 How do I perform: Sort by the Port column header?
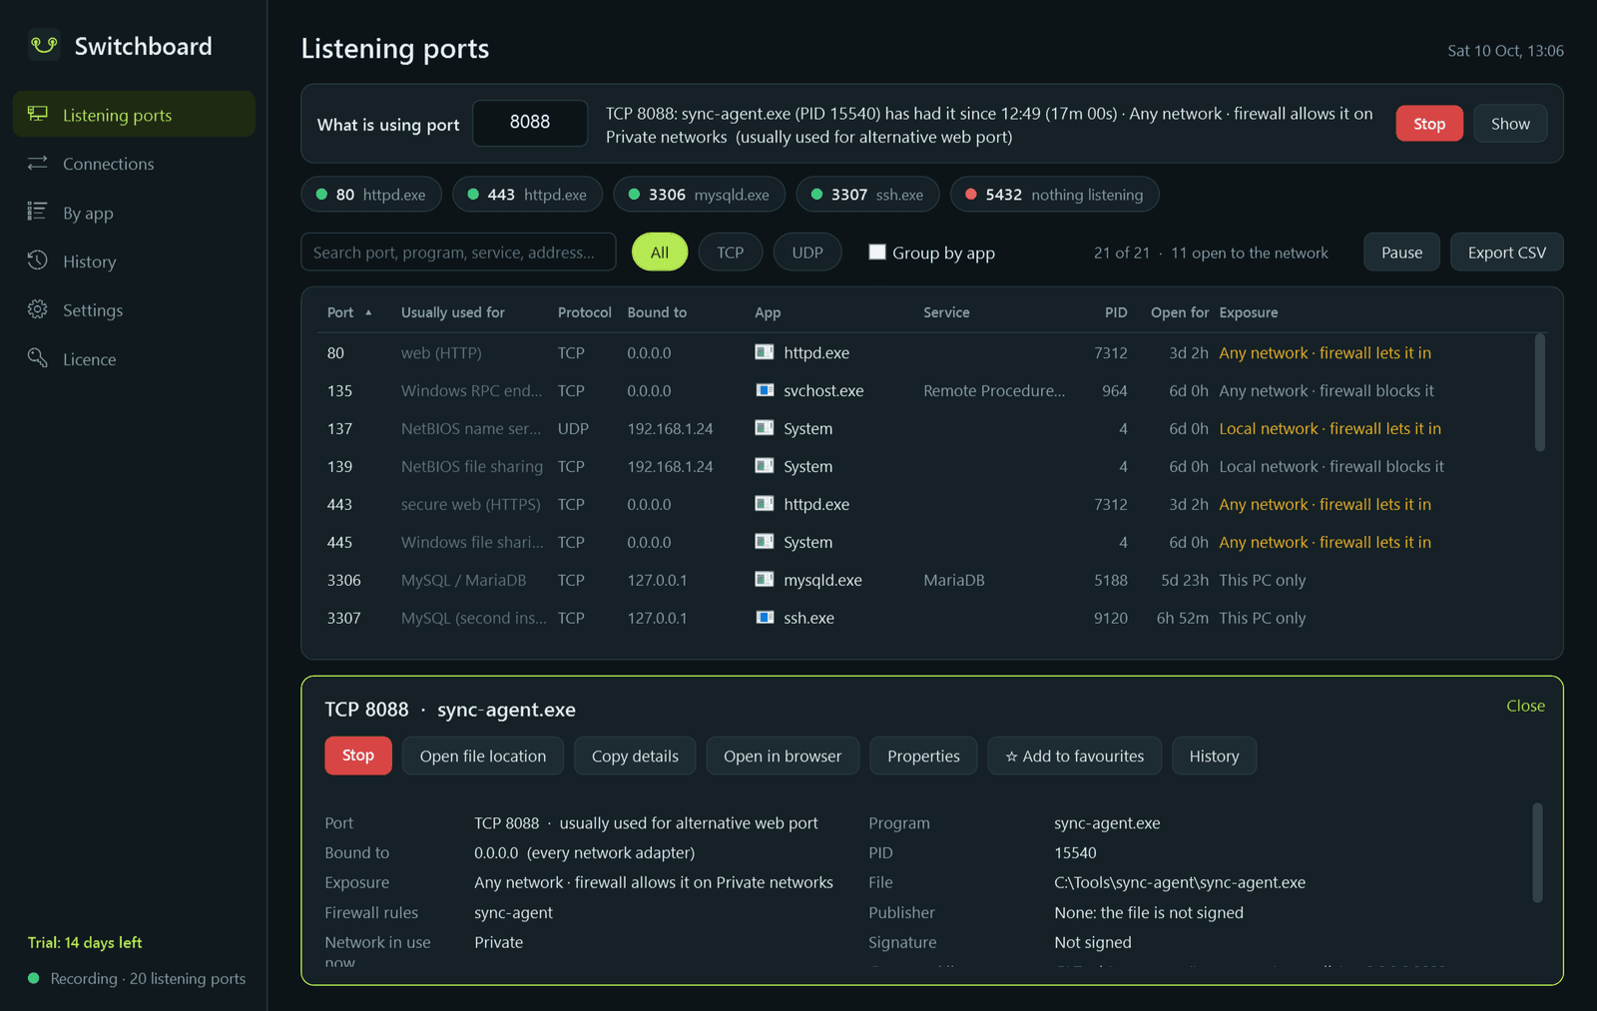[349, 312]
